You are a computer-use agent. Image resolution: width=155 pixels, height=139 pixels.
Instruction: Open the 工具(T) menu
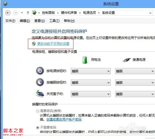pos(54,21)
